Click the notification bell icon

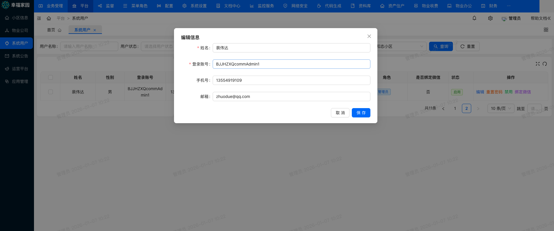[x=474, y=18]
